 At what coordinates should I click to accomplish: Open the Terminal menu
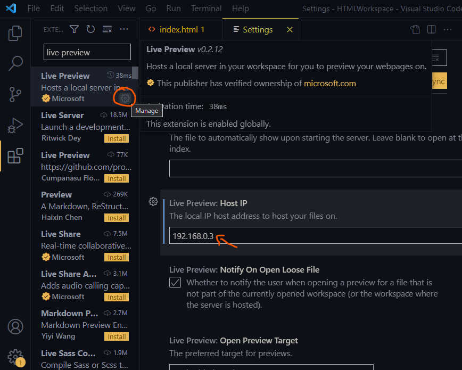click(207, 9)
